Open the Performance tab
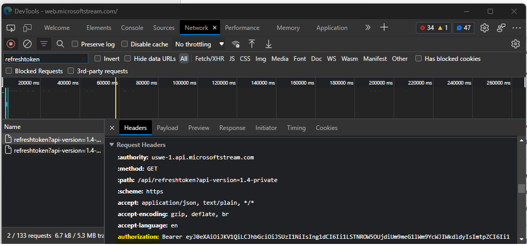Image resolution: width=527 pixels, height=246 pixels. click(242, 28)
